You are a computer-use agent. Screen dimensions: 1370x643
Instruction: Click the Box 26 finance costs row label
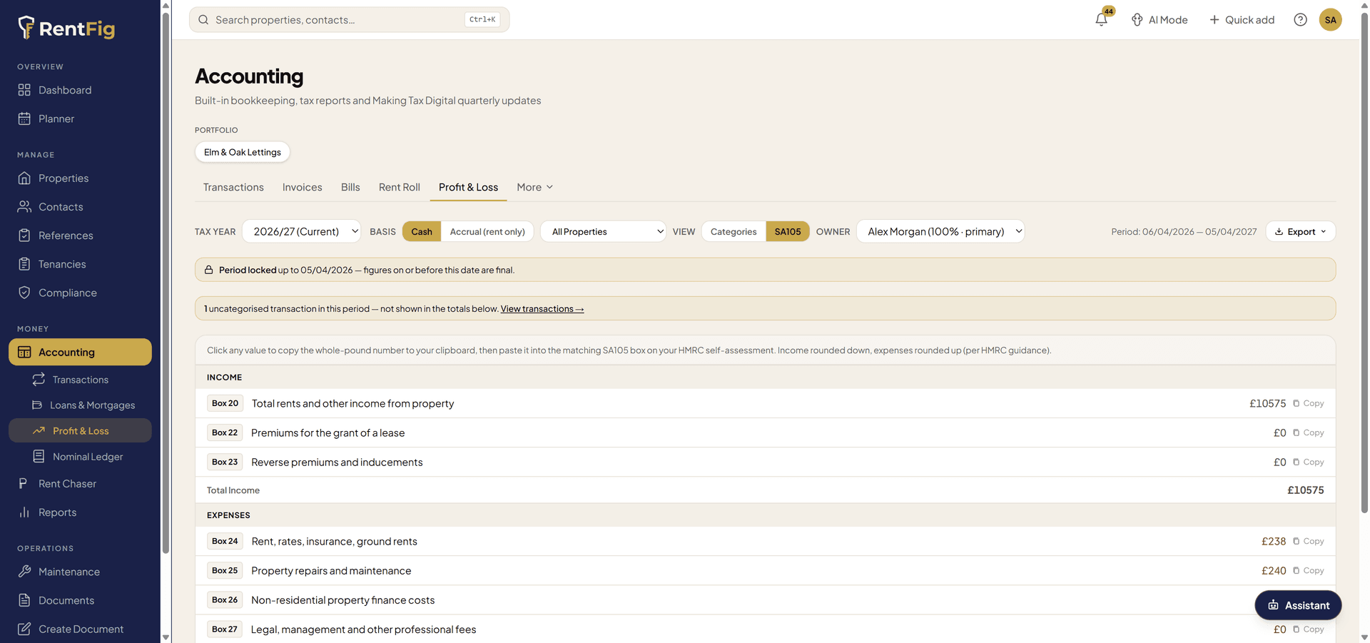click(x=342, y=600)
